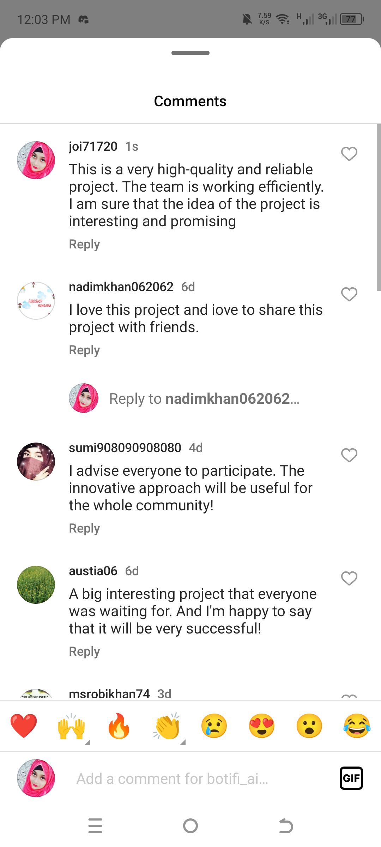Like sumi908090908080's comment heart

click(349, 455)
